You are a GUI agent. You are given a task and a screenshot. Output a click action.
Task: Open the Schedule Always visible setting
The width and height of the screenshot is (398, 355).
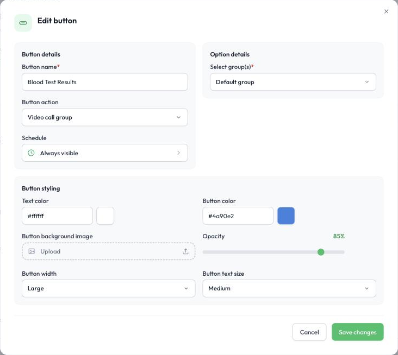tap(105, 153)
